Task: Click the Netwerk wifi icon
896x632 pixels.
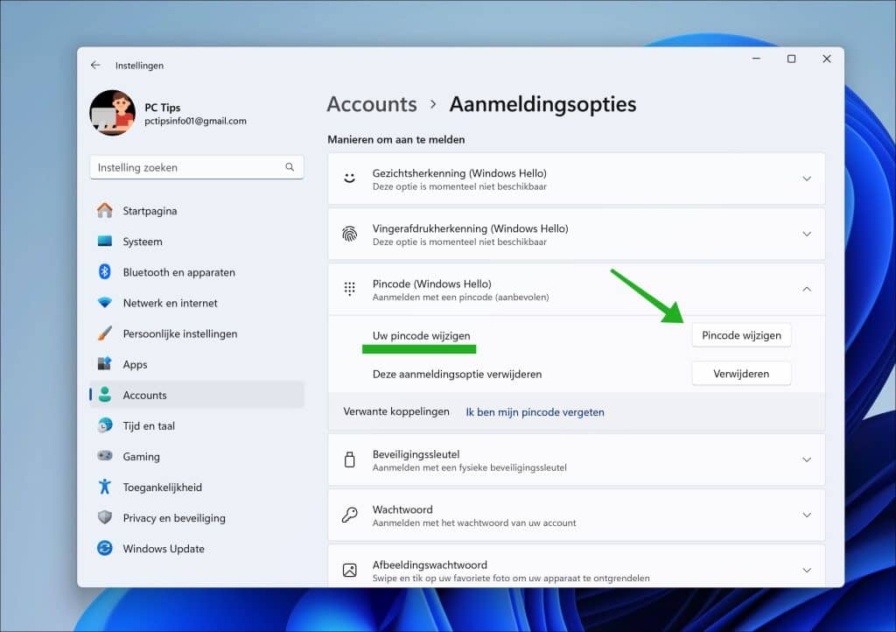Action: click(x=105, y=303)
